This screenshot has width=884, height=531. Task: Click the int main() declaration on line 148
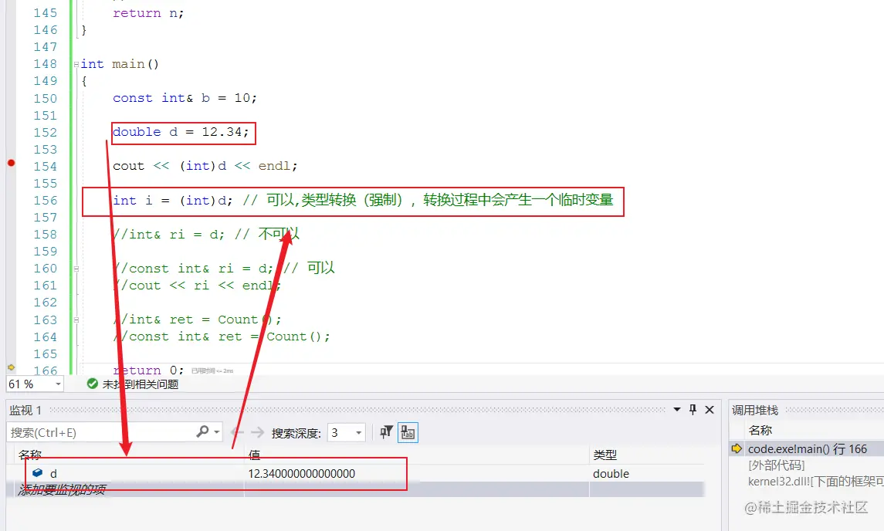click(120, 64)
